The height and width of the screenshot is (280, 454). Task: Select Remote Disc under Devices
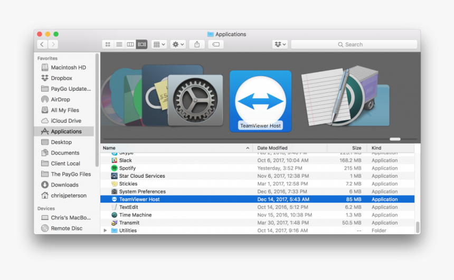pyautogui.click(x=64, y=228)
